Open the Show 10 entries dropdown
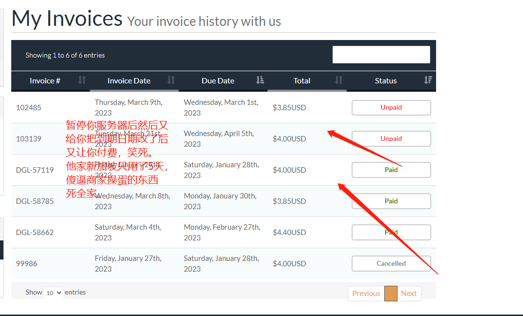Image resolution: width=523 pixels, height=316 pixels. pyautogui.click(x=53, y=293)
